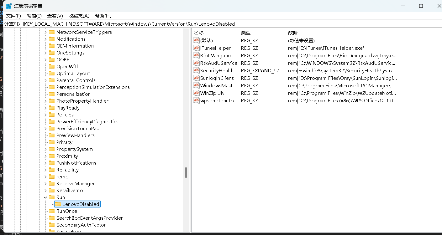This screenshot has width=442, height=235.
Task: Click the string icon beside WinZip UN
Action: pos(196,93)
